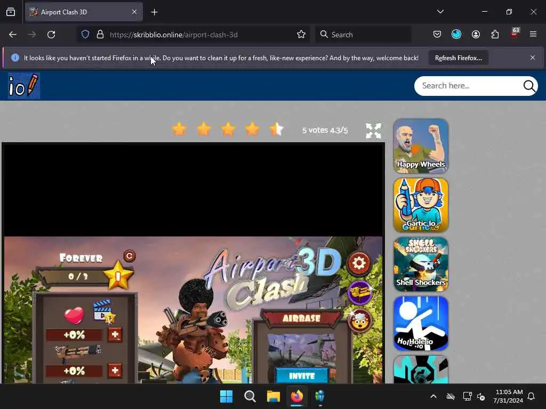546x409 pixels.
Task: Click the notification info icon
Action: (15, 58)
